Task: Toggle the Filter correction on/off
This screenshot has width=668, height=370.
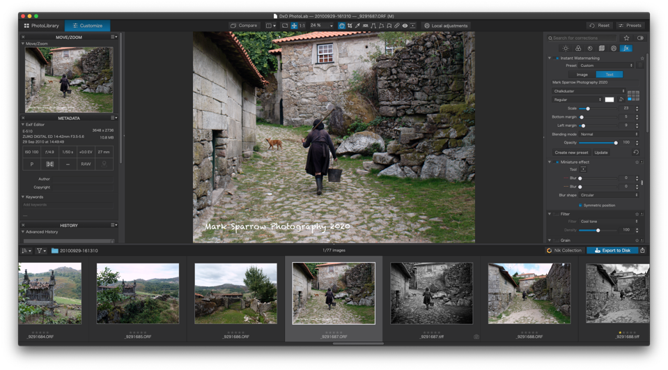Action: 557,214
